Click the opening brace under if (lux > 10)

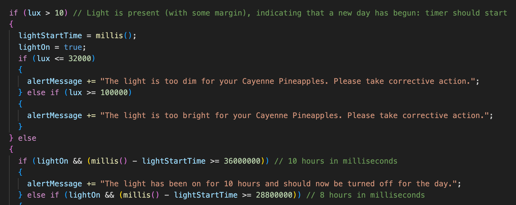[x=11, y=24]
